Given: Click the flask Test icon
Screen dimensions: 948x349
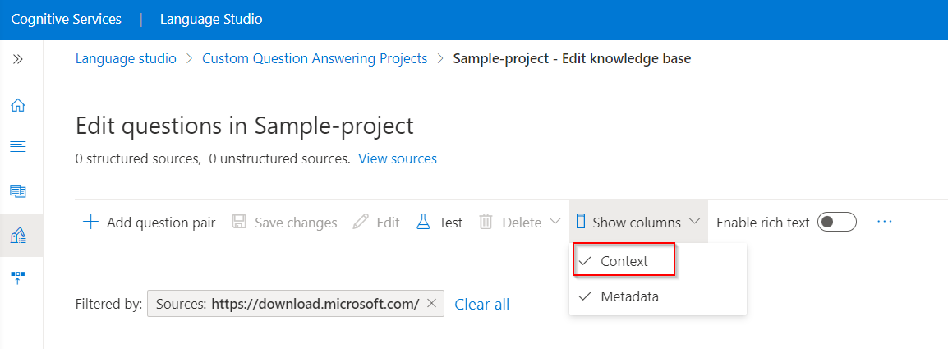Looking at the screenshot, I should point(422,222).
